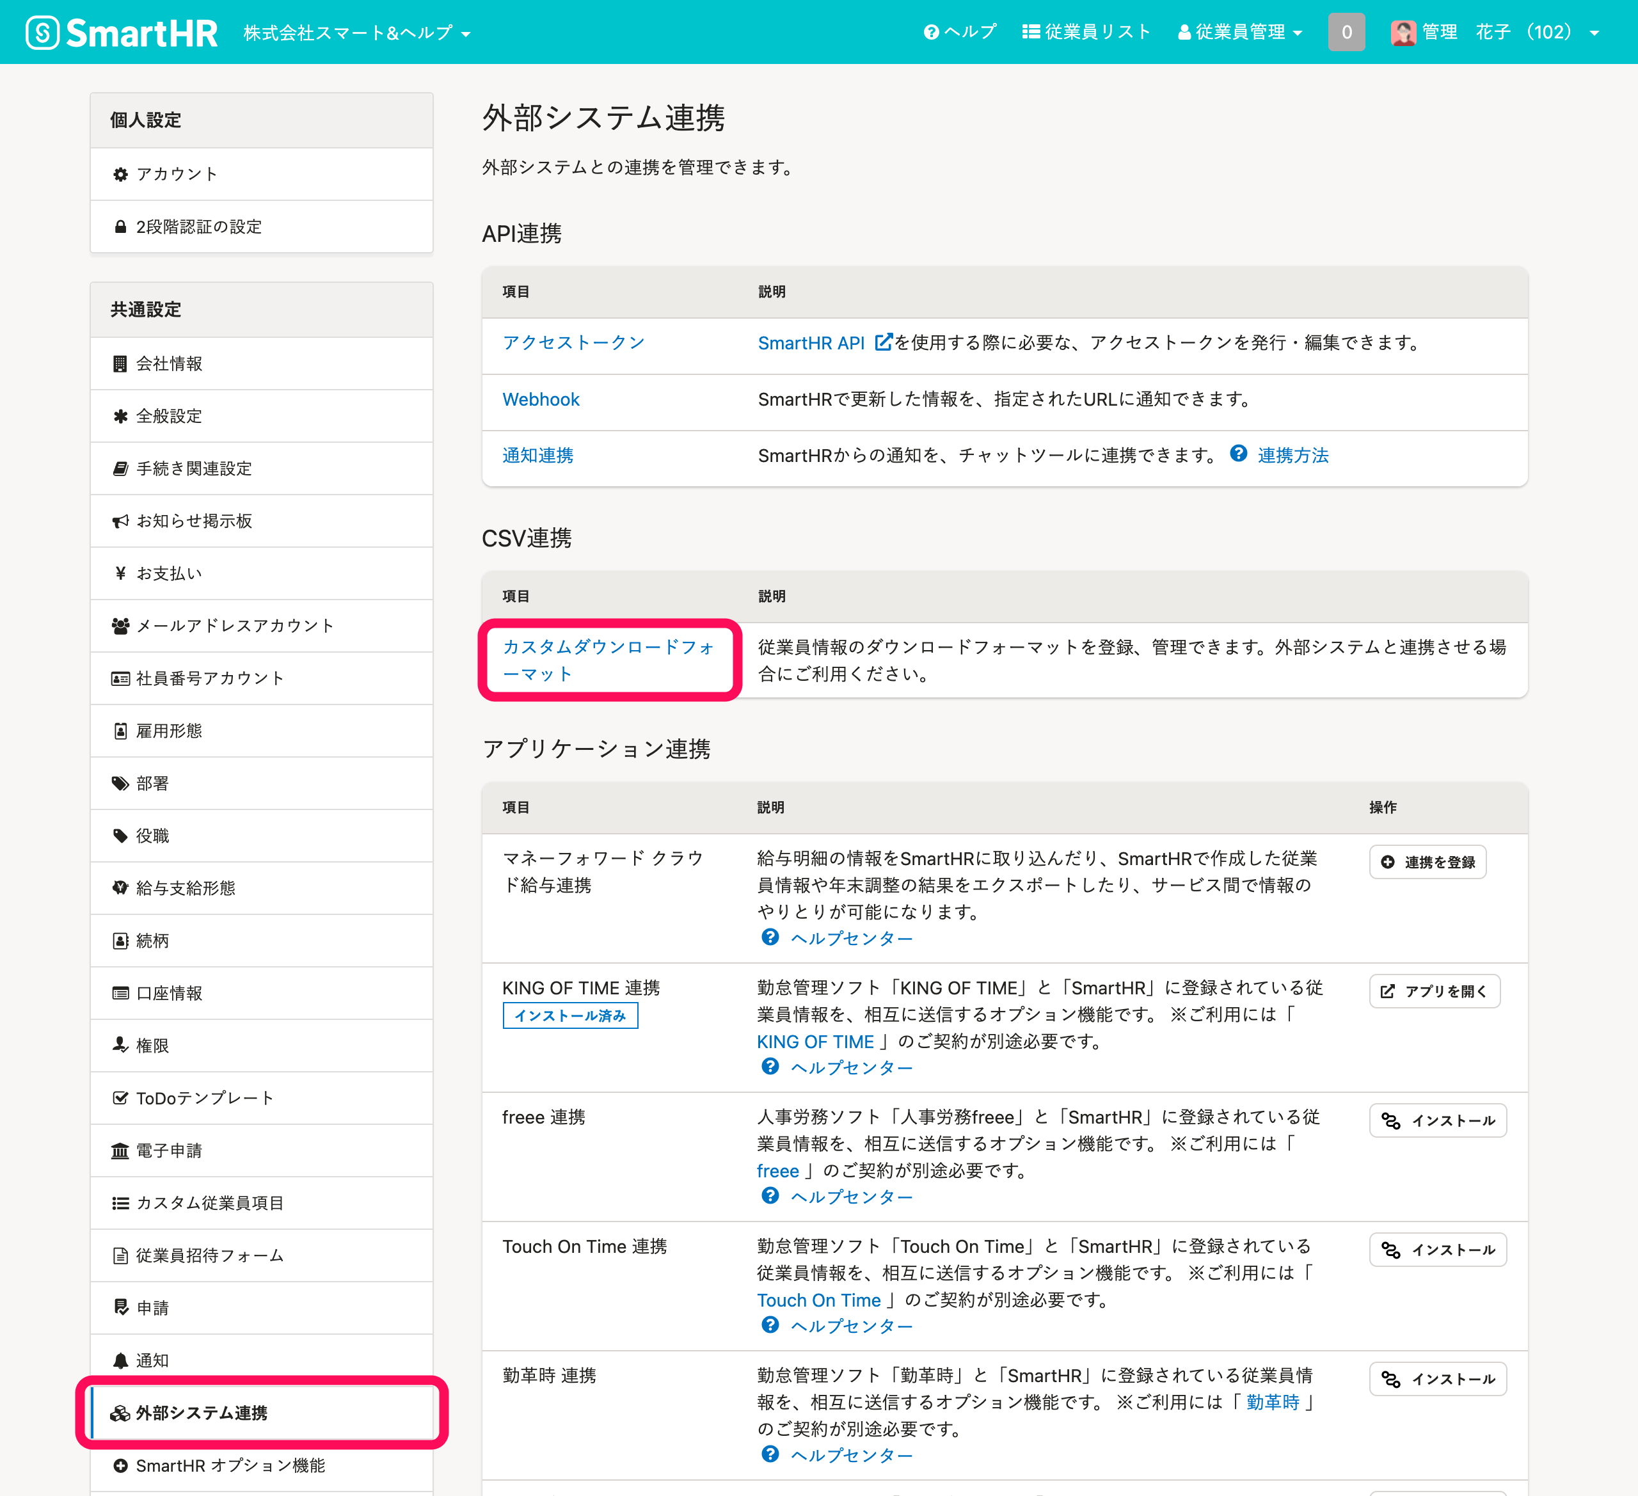Click the lock icon for 2段階認証の設定
1638x1496 pixels.
click(x=120, y=227)
